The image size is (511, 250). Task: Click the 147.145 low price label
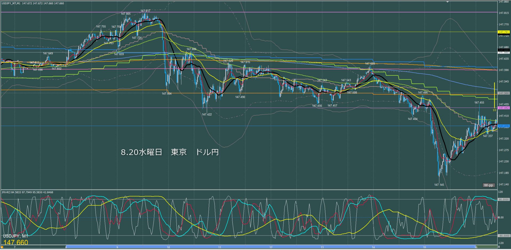point(439,185)
